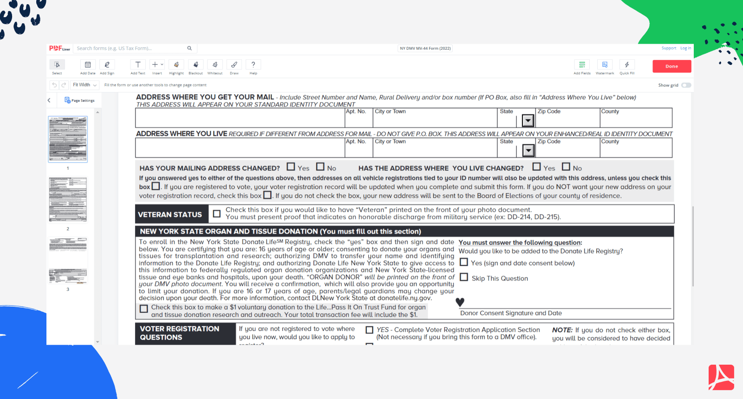743x399 pixels.
Task: Open the Log in link
Action: (x=685, y=48)
